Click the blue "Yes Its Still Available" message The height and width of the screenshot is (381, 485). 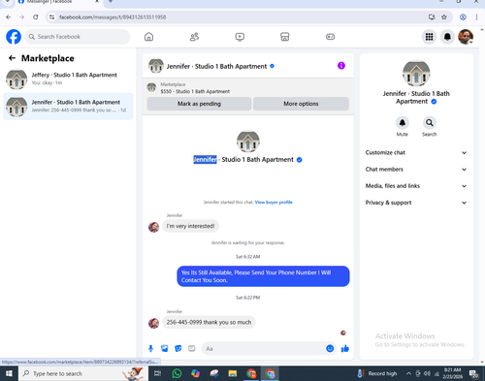point(263,276)
